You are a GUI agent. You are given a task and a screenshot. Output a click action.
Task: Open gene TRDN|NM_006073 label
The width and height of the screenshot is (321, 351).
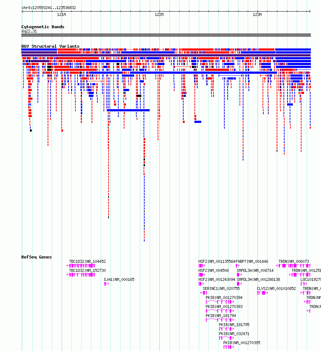pyautogui.click(x=294, y=261)
